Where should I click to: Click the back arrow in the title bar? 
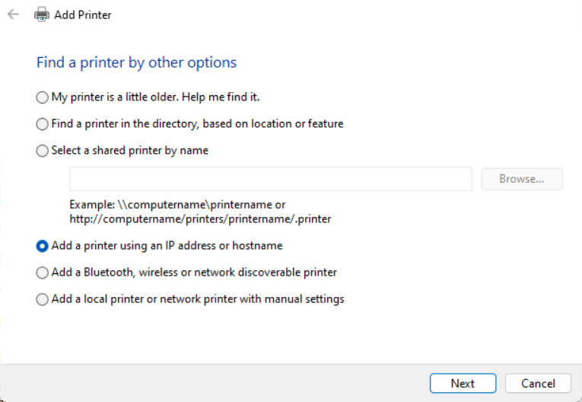pyautogui.click(x=13, y=14)
